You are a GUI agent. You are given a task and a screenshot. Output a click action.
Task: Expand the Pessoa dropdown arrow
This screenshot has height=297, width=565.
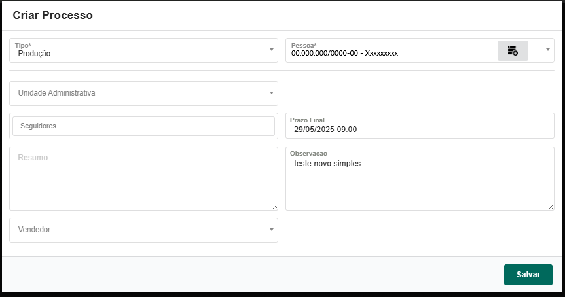[547, 50]
